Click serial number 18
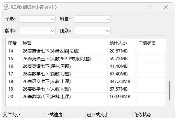Screen dimensions: 176x120 (x=11, y=81)
